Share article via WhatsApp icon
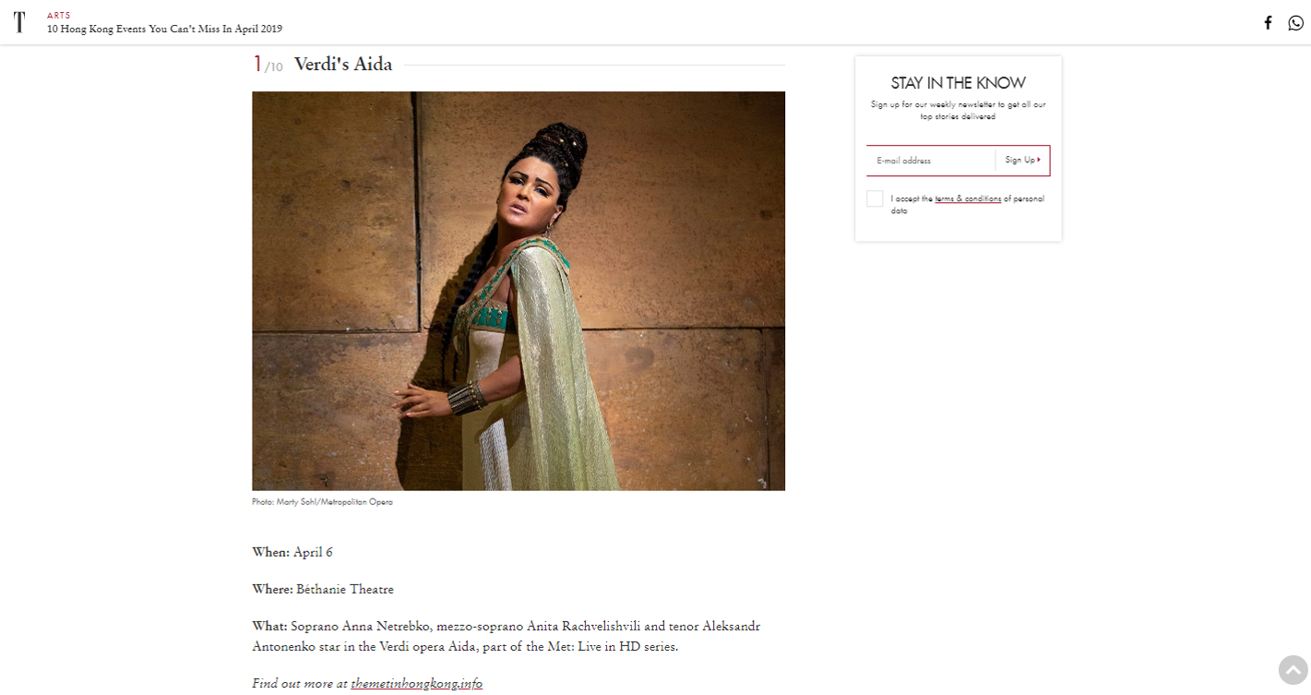The width and height of the screenshot is (1311, 695). pos(1295,23)
